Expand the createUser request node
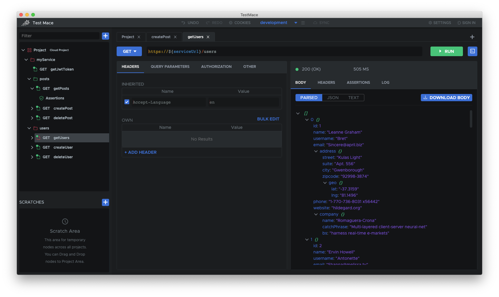Image resolution: width=499 pixels, height=297 pixels. pyautogui.click(x=32, y=147)
